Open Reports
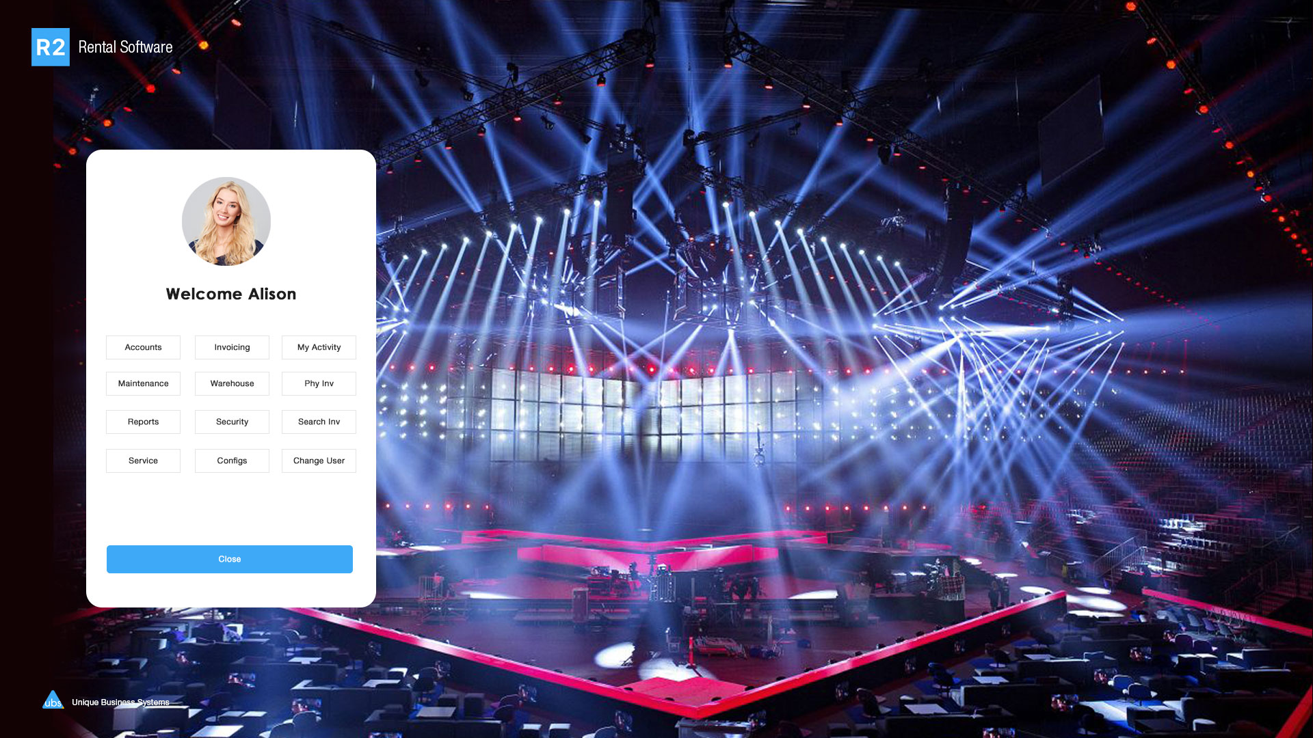Viewport: 1313px width, 738px height. click(x=143, y=422)
